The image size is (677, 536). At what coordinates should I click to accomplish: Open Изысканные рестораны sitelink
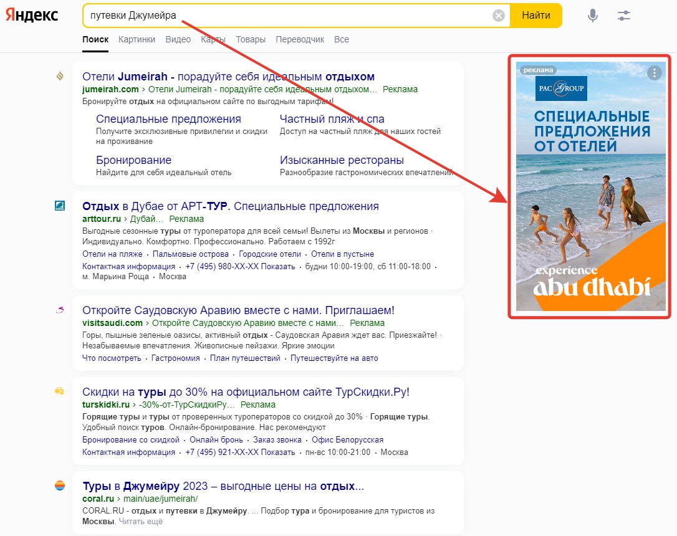click(x=342, y=160)
